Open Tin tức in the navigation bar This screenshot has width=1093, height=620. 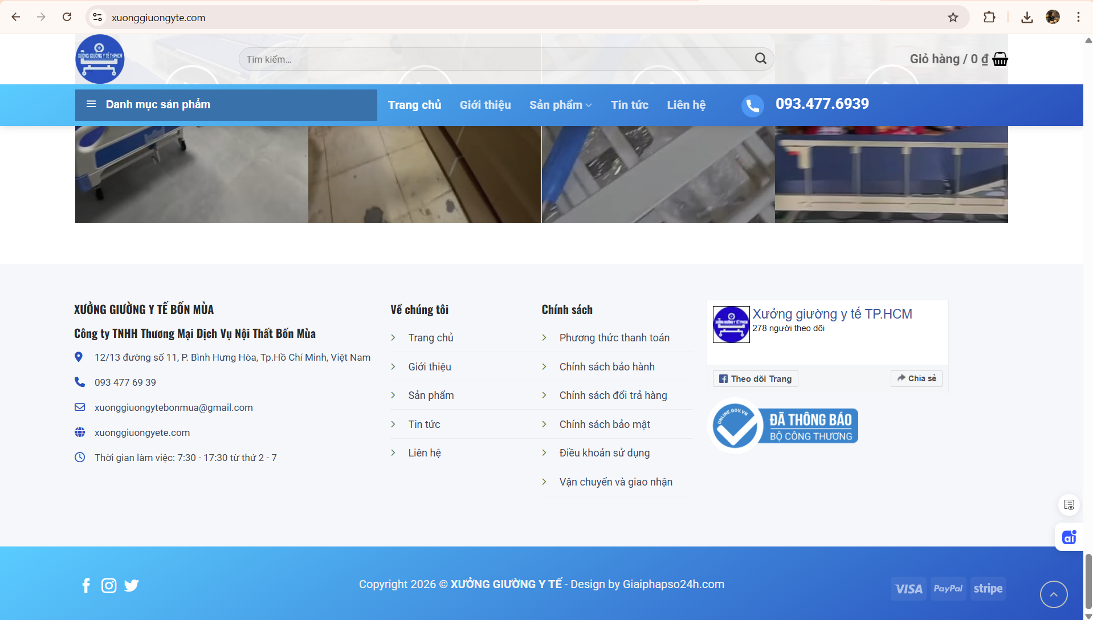point(629,105)
